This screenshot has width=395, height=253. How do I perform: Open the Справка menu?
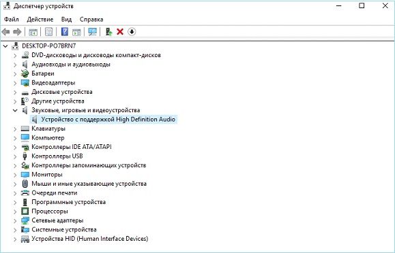pyautogui.click(x=91, y=19)
